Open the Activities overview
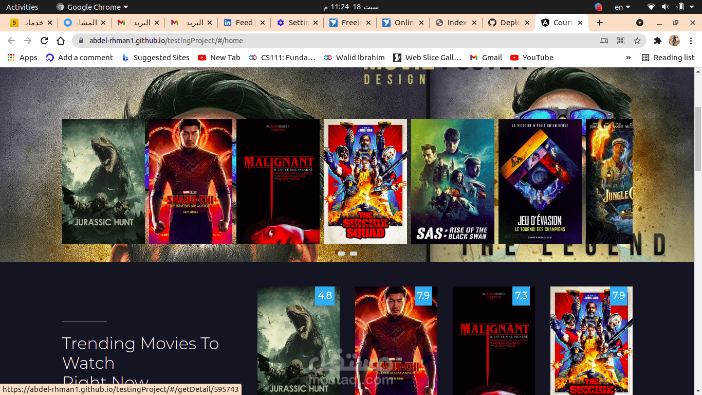 (22, 7)
